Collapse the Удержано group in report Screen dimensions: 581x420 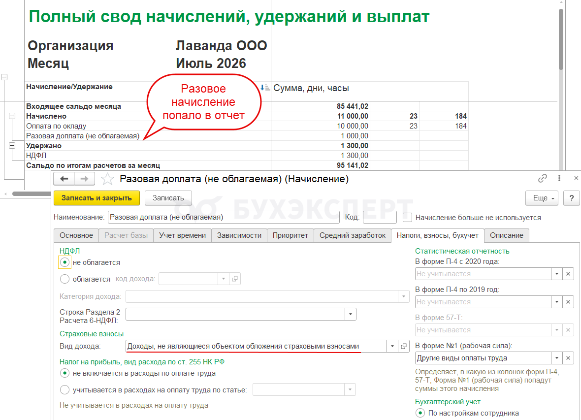(12, 146)
